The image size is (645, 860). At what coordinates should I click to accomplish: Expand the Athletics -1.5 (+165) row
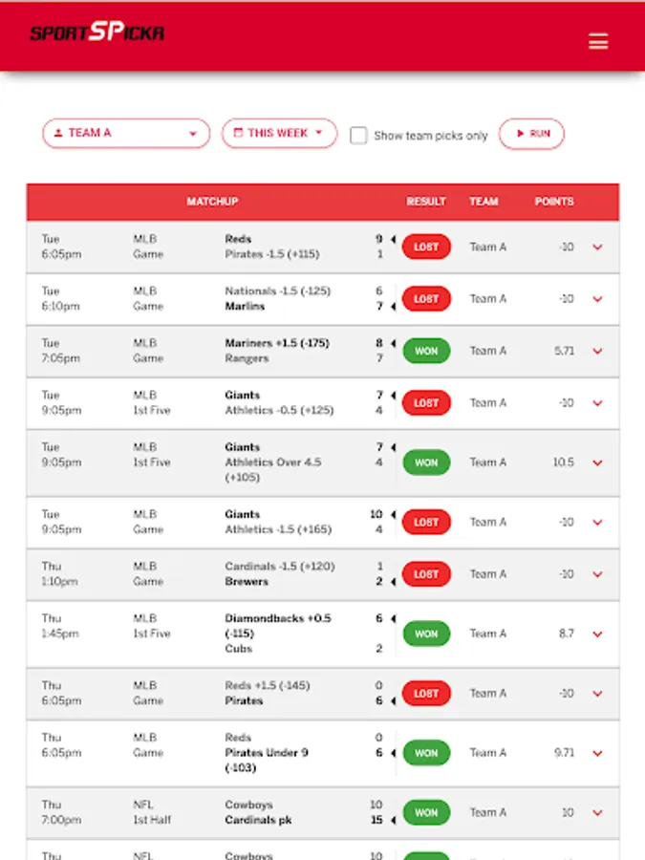tap(597, 522)
